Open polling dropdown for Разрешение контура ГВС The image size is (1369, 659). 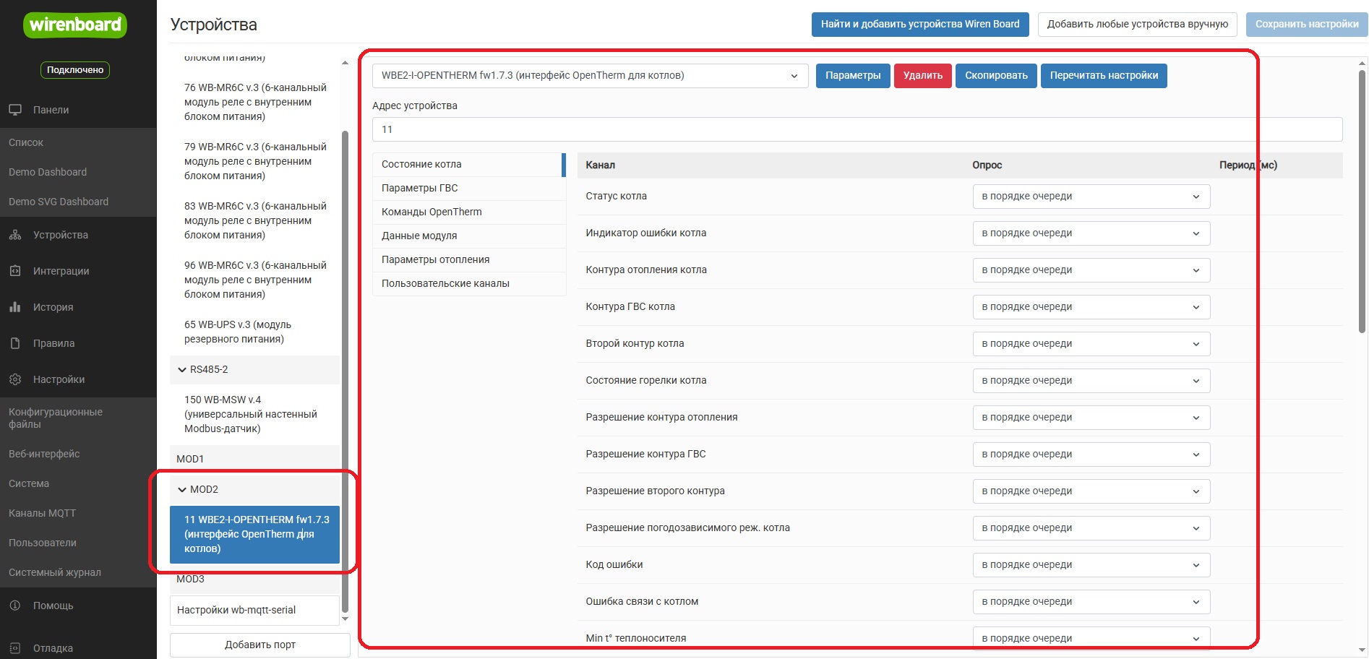(1091, 455)
